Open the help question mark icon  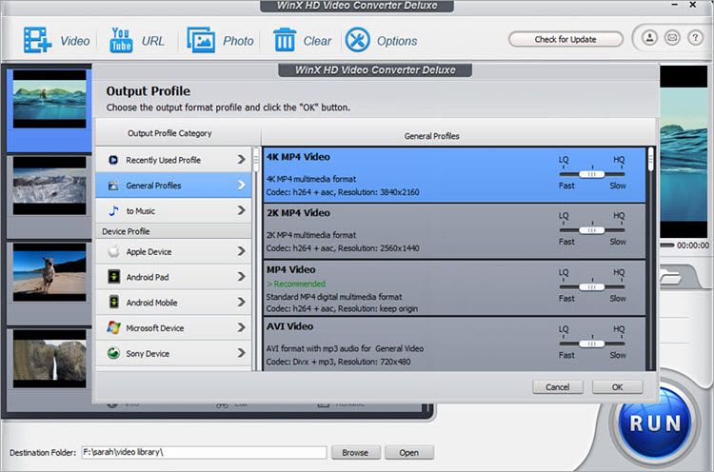(x=695, y=38)
